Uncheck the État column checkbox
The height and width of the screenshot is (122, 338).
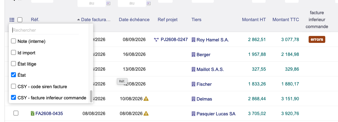click(13, 75)
